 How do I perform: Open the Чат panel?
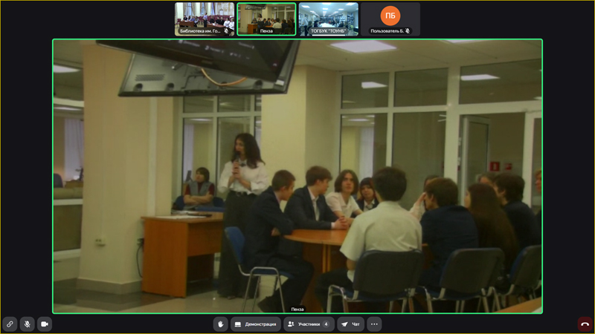[x=350, y=324]
